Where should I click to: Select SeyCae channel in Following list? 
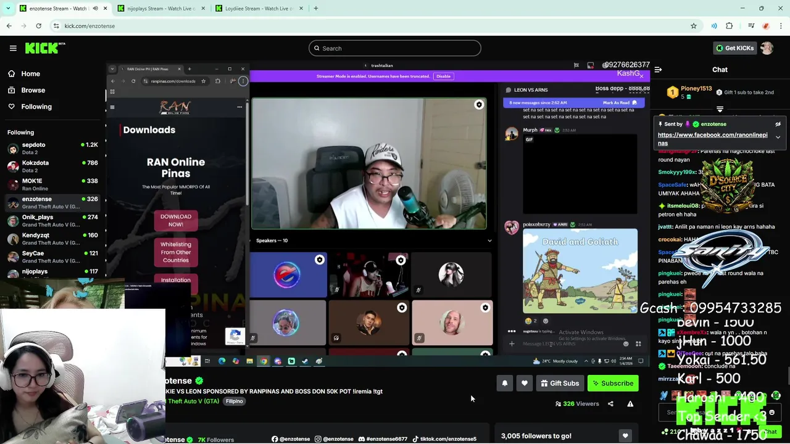tap(52, 257)
